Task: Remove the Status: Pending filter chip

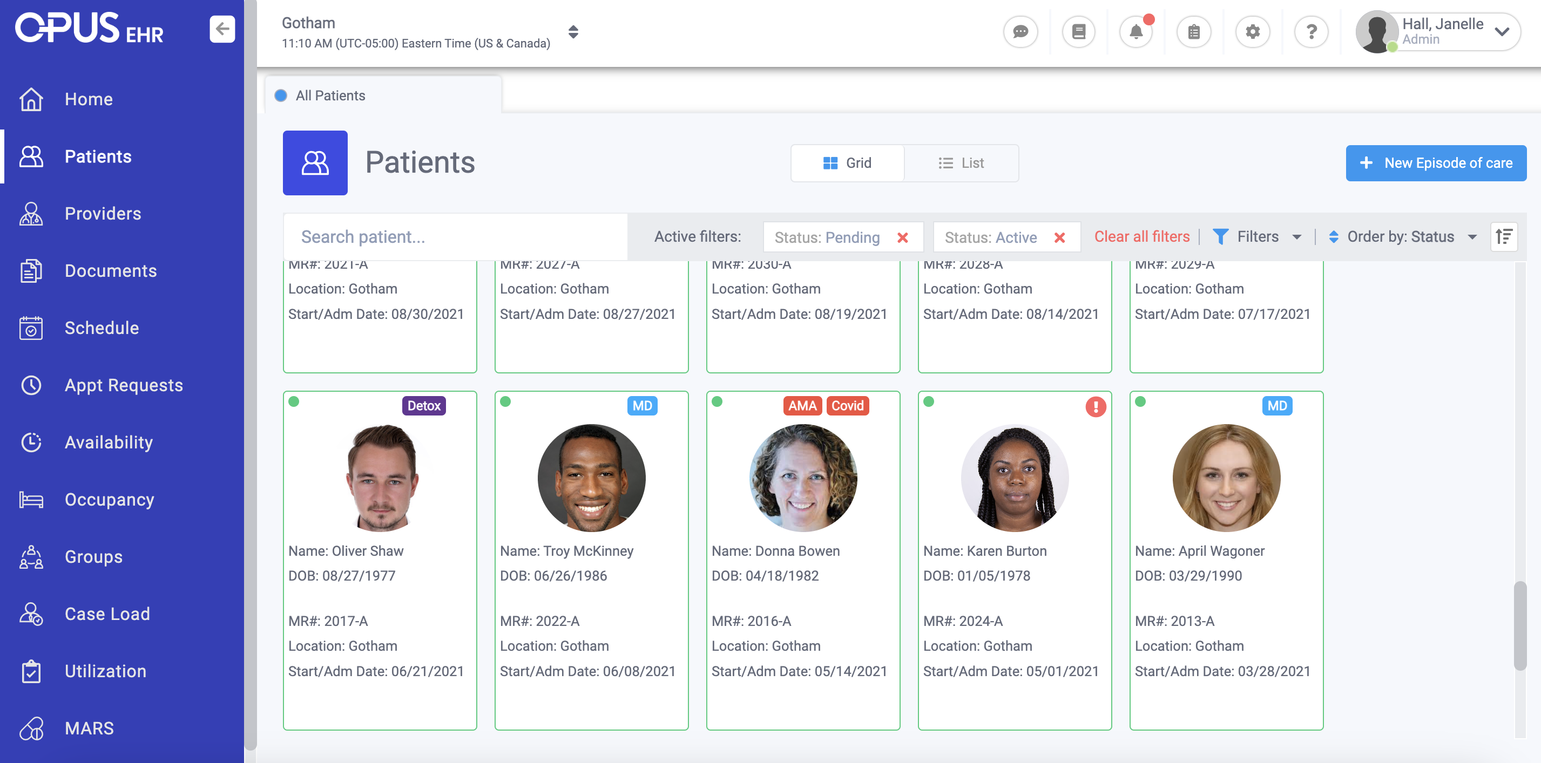Action: (903, 237)
